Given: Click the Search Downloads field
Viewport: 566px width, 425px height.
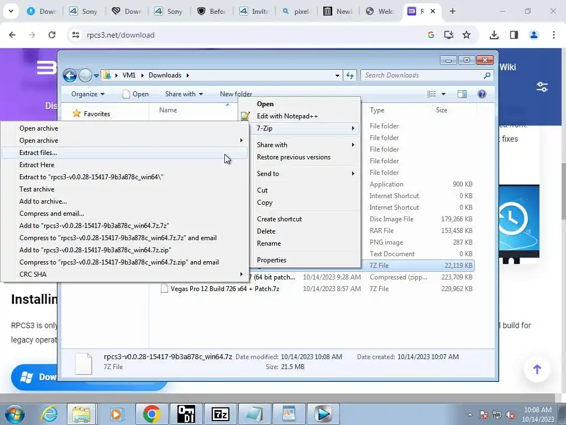Looking at the screenshot, I should [x=427, y=75].
